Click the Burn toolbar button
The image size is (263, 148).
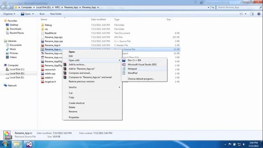[x=42, y=14]
